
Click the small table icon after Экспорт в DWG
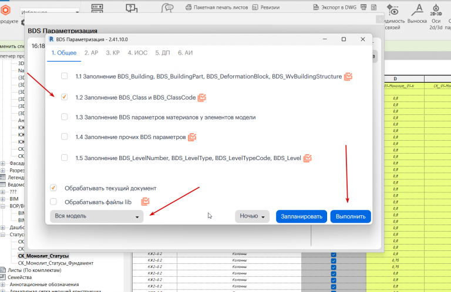pyautogui.click(x=364, y=7)
